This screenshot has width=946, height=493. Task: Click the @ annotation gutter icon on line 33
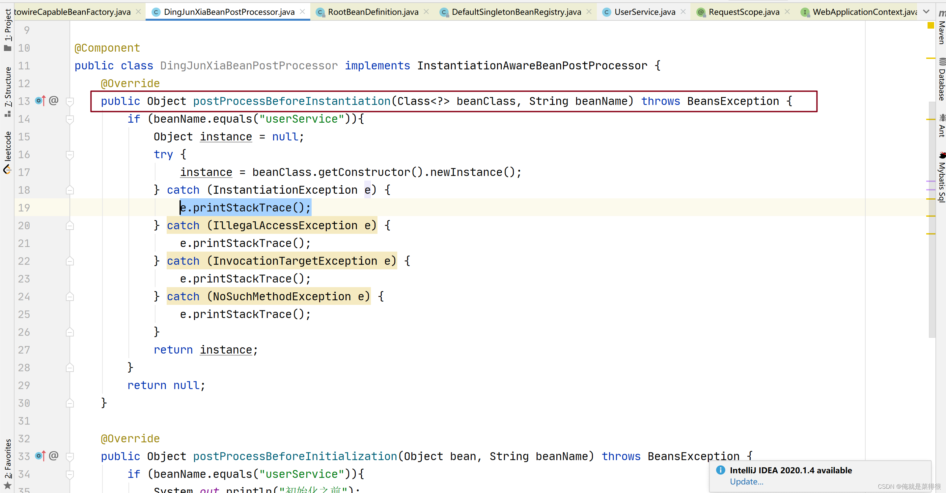pos(54,456)
